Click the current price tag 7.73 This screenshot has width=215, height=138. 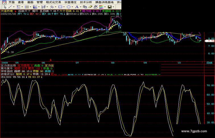pos(210,41)
